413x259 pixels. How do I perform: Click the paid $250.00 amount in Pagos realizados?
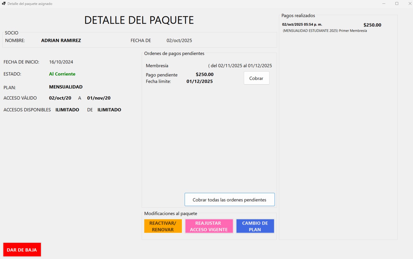tap(372, 25)
